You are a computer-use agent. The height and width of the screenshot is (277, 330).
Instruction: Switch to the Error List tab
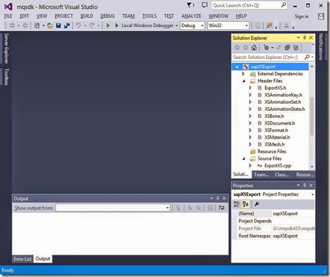[23, 259]
